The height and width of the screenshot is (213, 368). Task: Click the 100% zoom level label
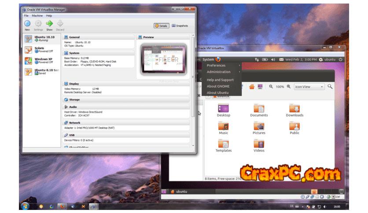(x=280, y=87)
